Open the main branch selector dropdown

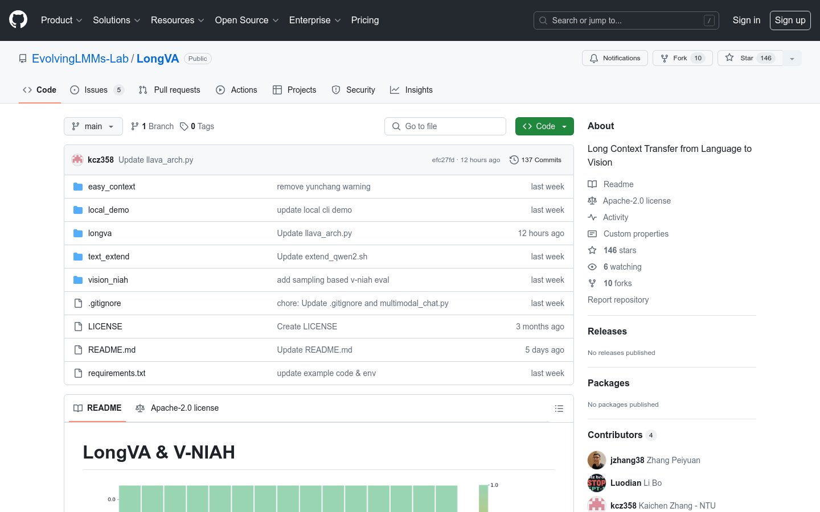(93, 126)
